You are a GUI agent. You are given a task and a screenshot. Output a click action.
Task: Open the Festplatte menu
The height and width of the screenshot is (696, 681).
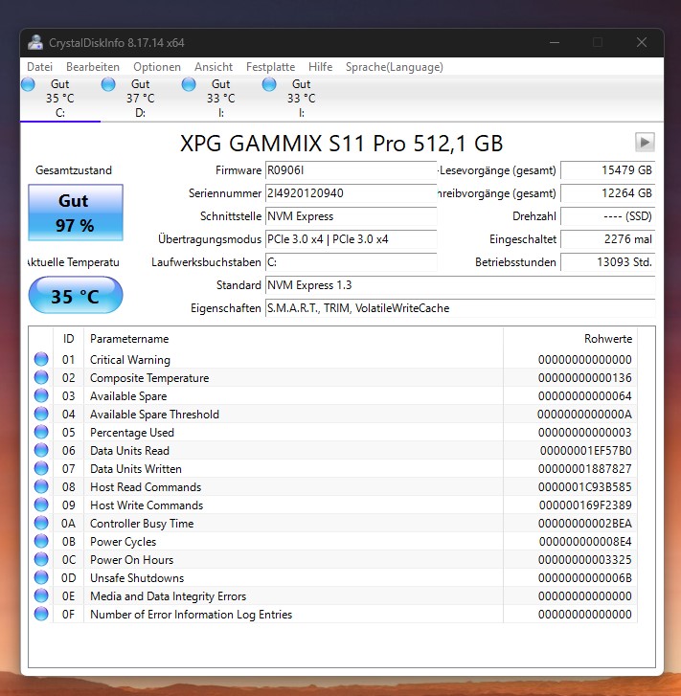[x=270, y=67]
